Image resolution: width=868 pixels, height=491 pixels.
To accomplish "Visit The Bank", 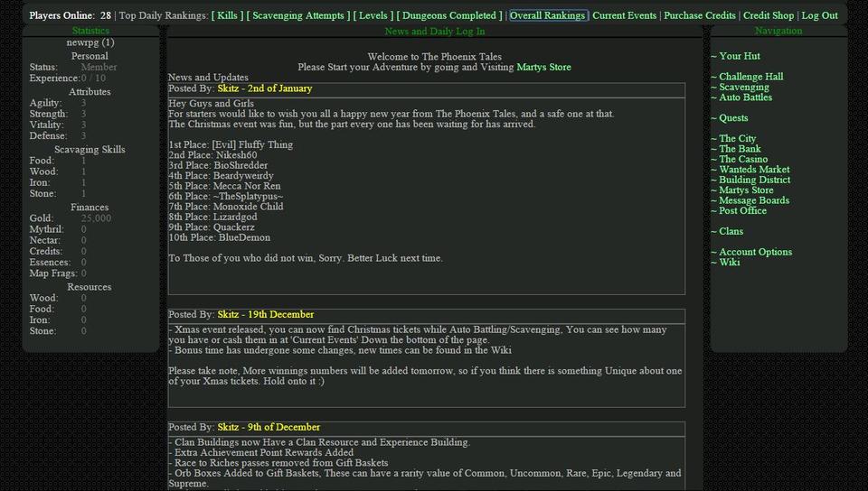I will [x=740, y=149].
